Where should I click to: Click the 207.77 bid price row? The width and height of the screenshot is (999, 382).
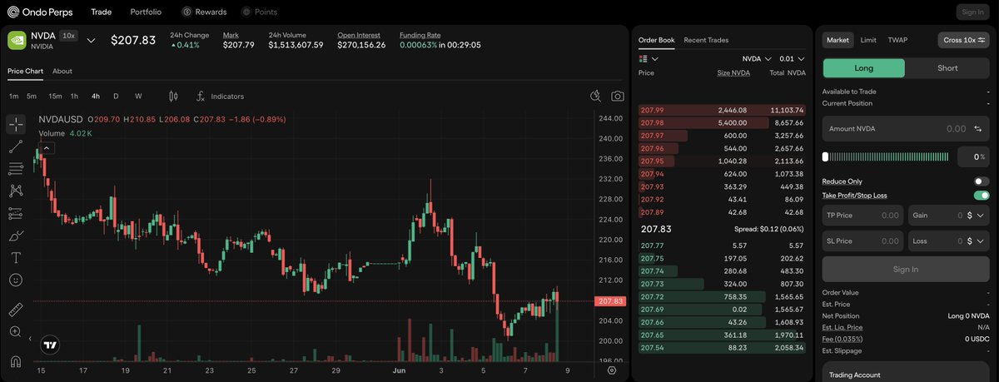pyautogui.click(x=722, y=246)
